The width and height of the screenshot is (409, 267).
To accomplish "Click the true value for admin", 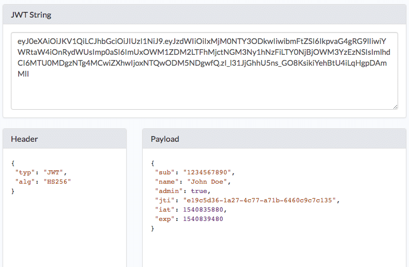I will point(199,191).
